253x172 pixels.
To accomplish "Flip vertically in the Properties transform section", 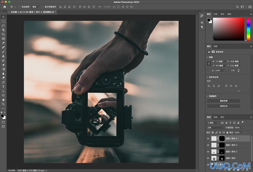I will pos(239,70).
